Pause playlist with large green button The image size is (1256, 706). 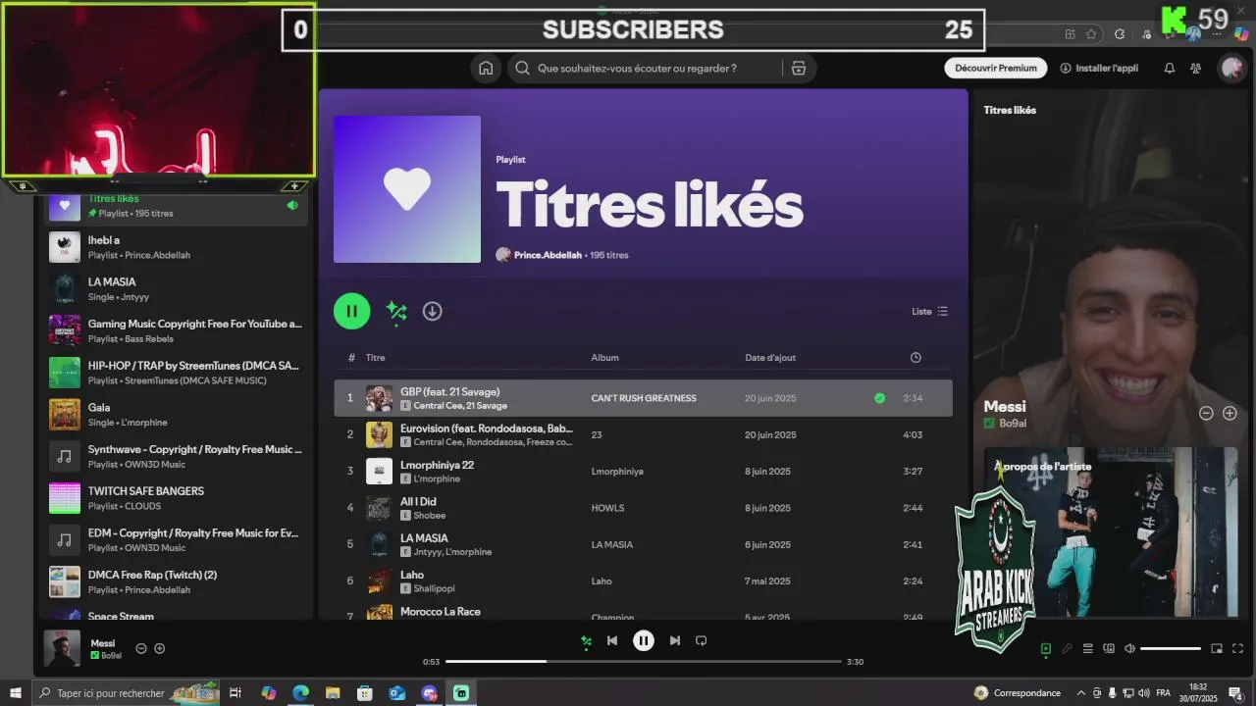(x=351, y=311)
